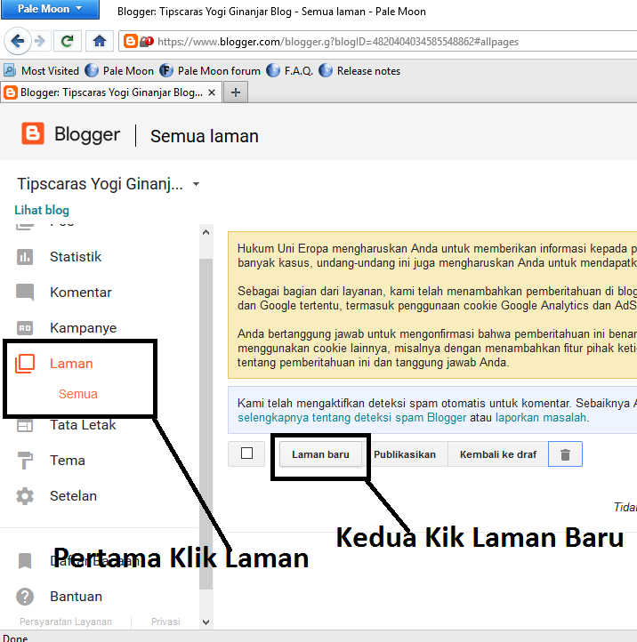Click the Publikasikan button
The height and width of the screenshot is (642, 637).
(405, 454)
